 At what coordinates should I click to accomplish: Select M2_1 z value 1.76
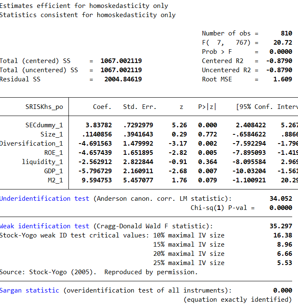(179, 180)
